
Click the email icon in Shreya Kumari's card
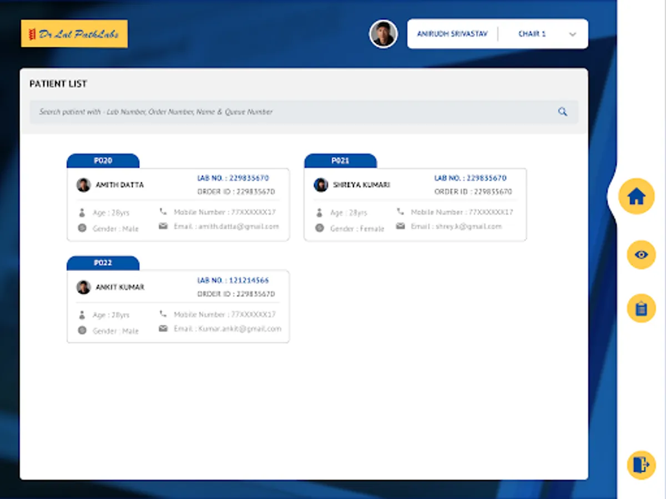[400, 226]
